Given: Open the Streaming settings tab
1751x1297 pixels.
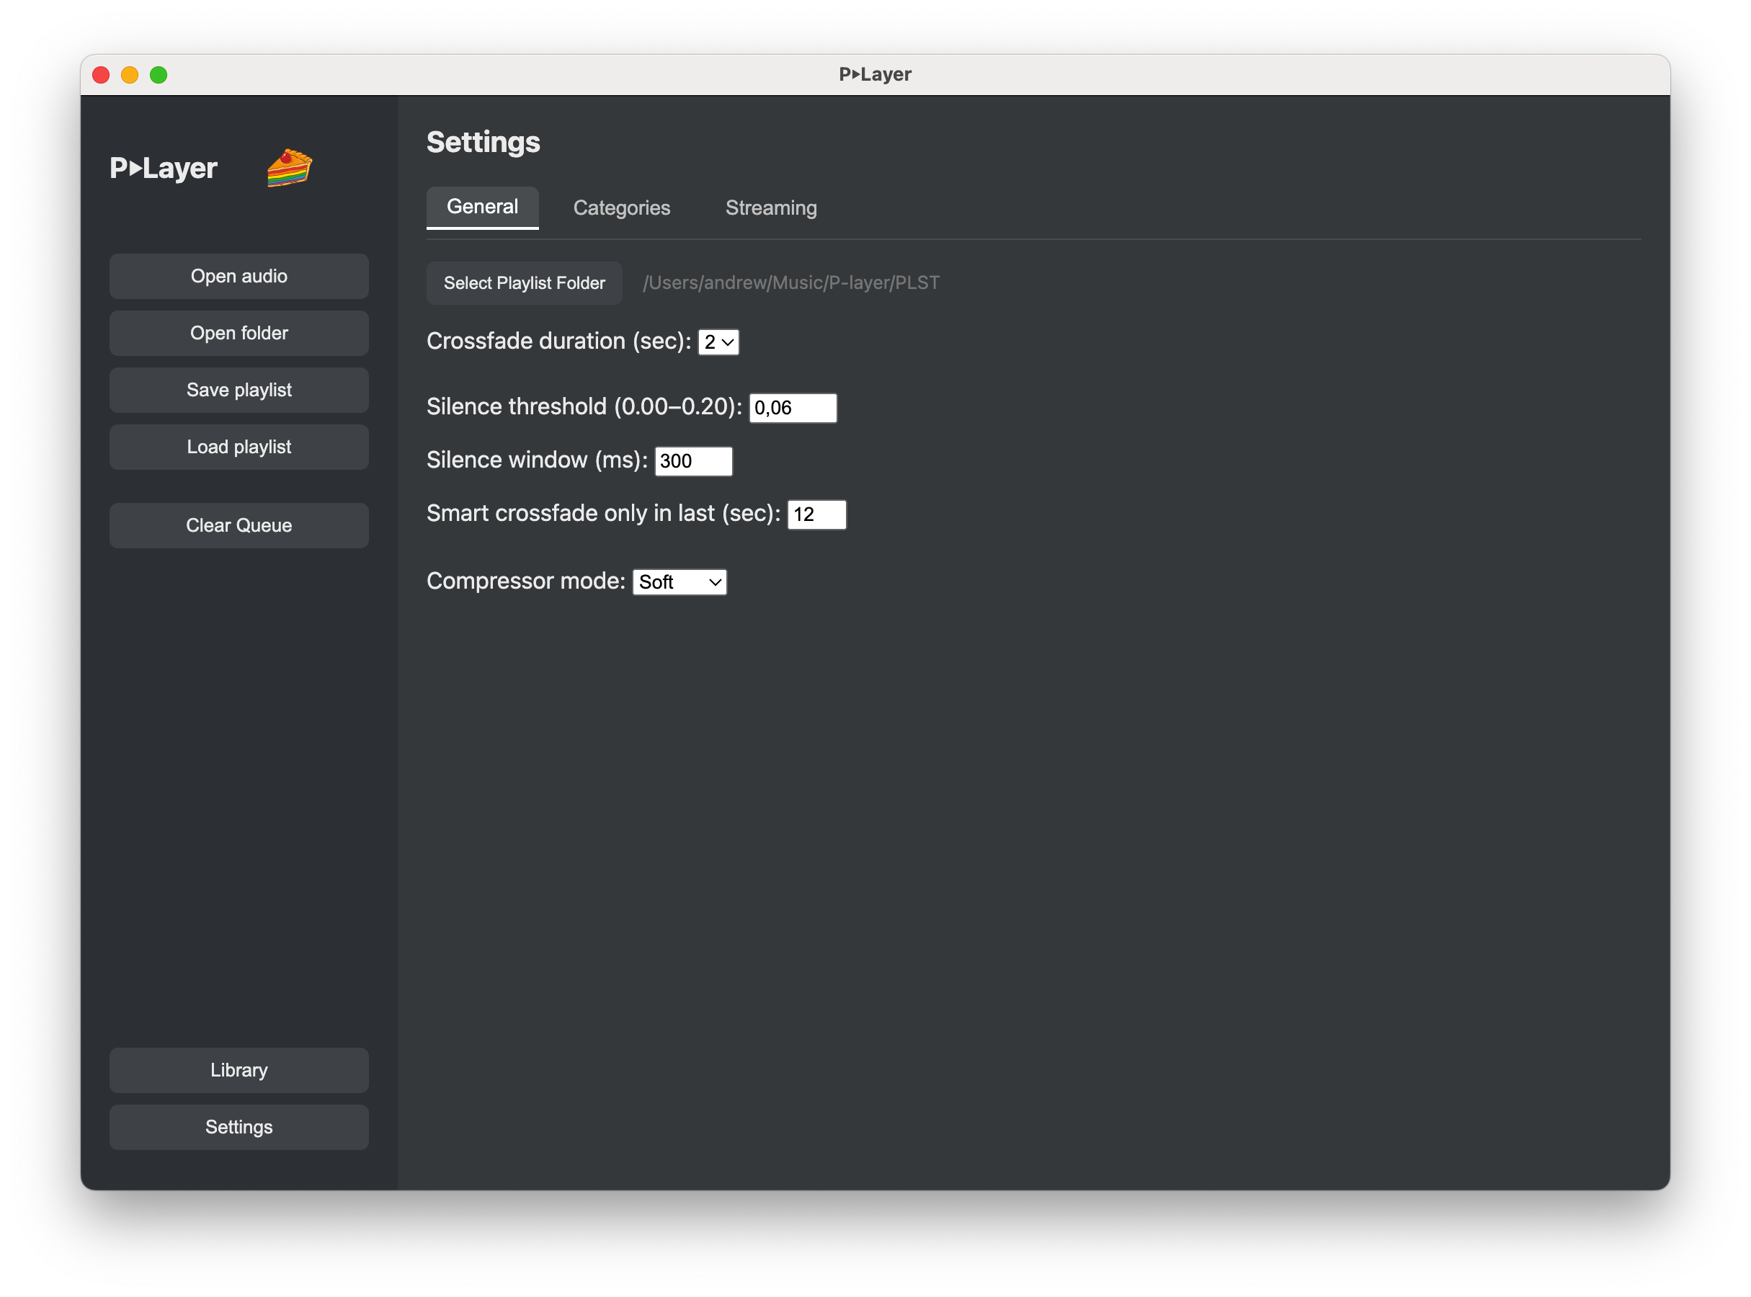Looking at the screenshot, I should coord(770,208).
